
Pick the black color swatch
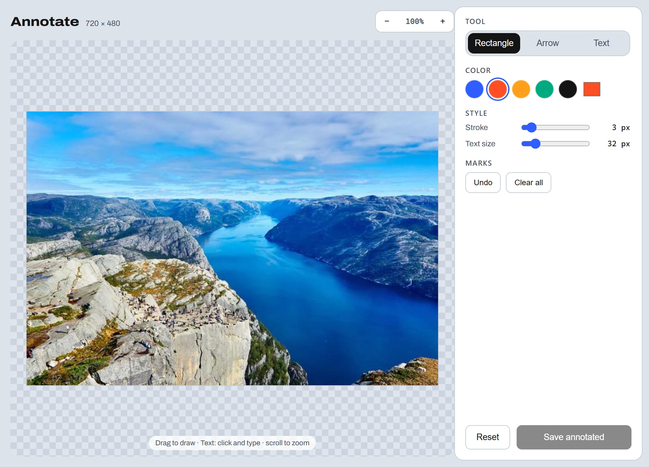pyautogui.click(x=568, y=89)
